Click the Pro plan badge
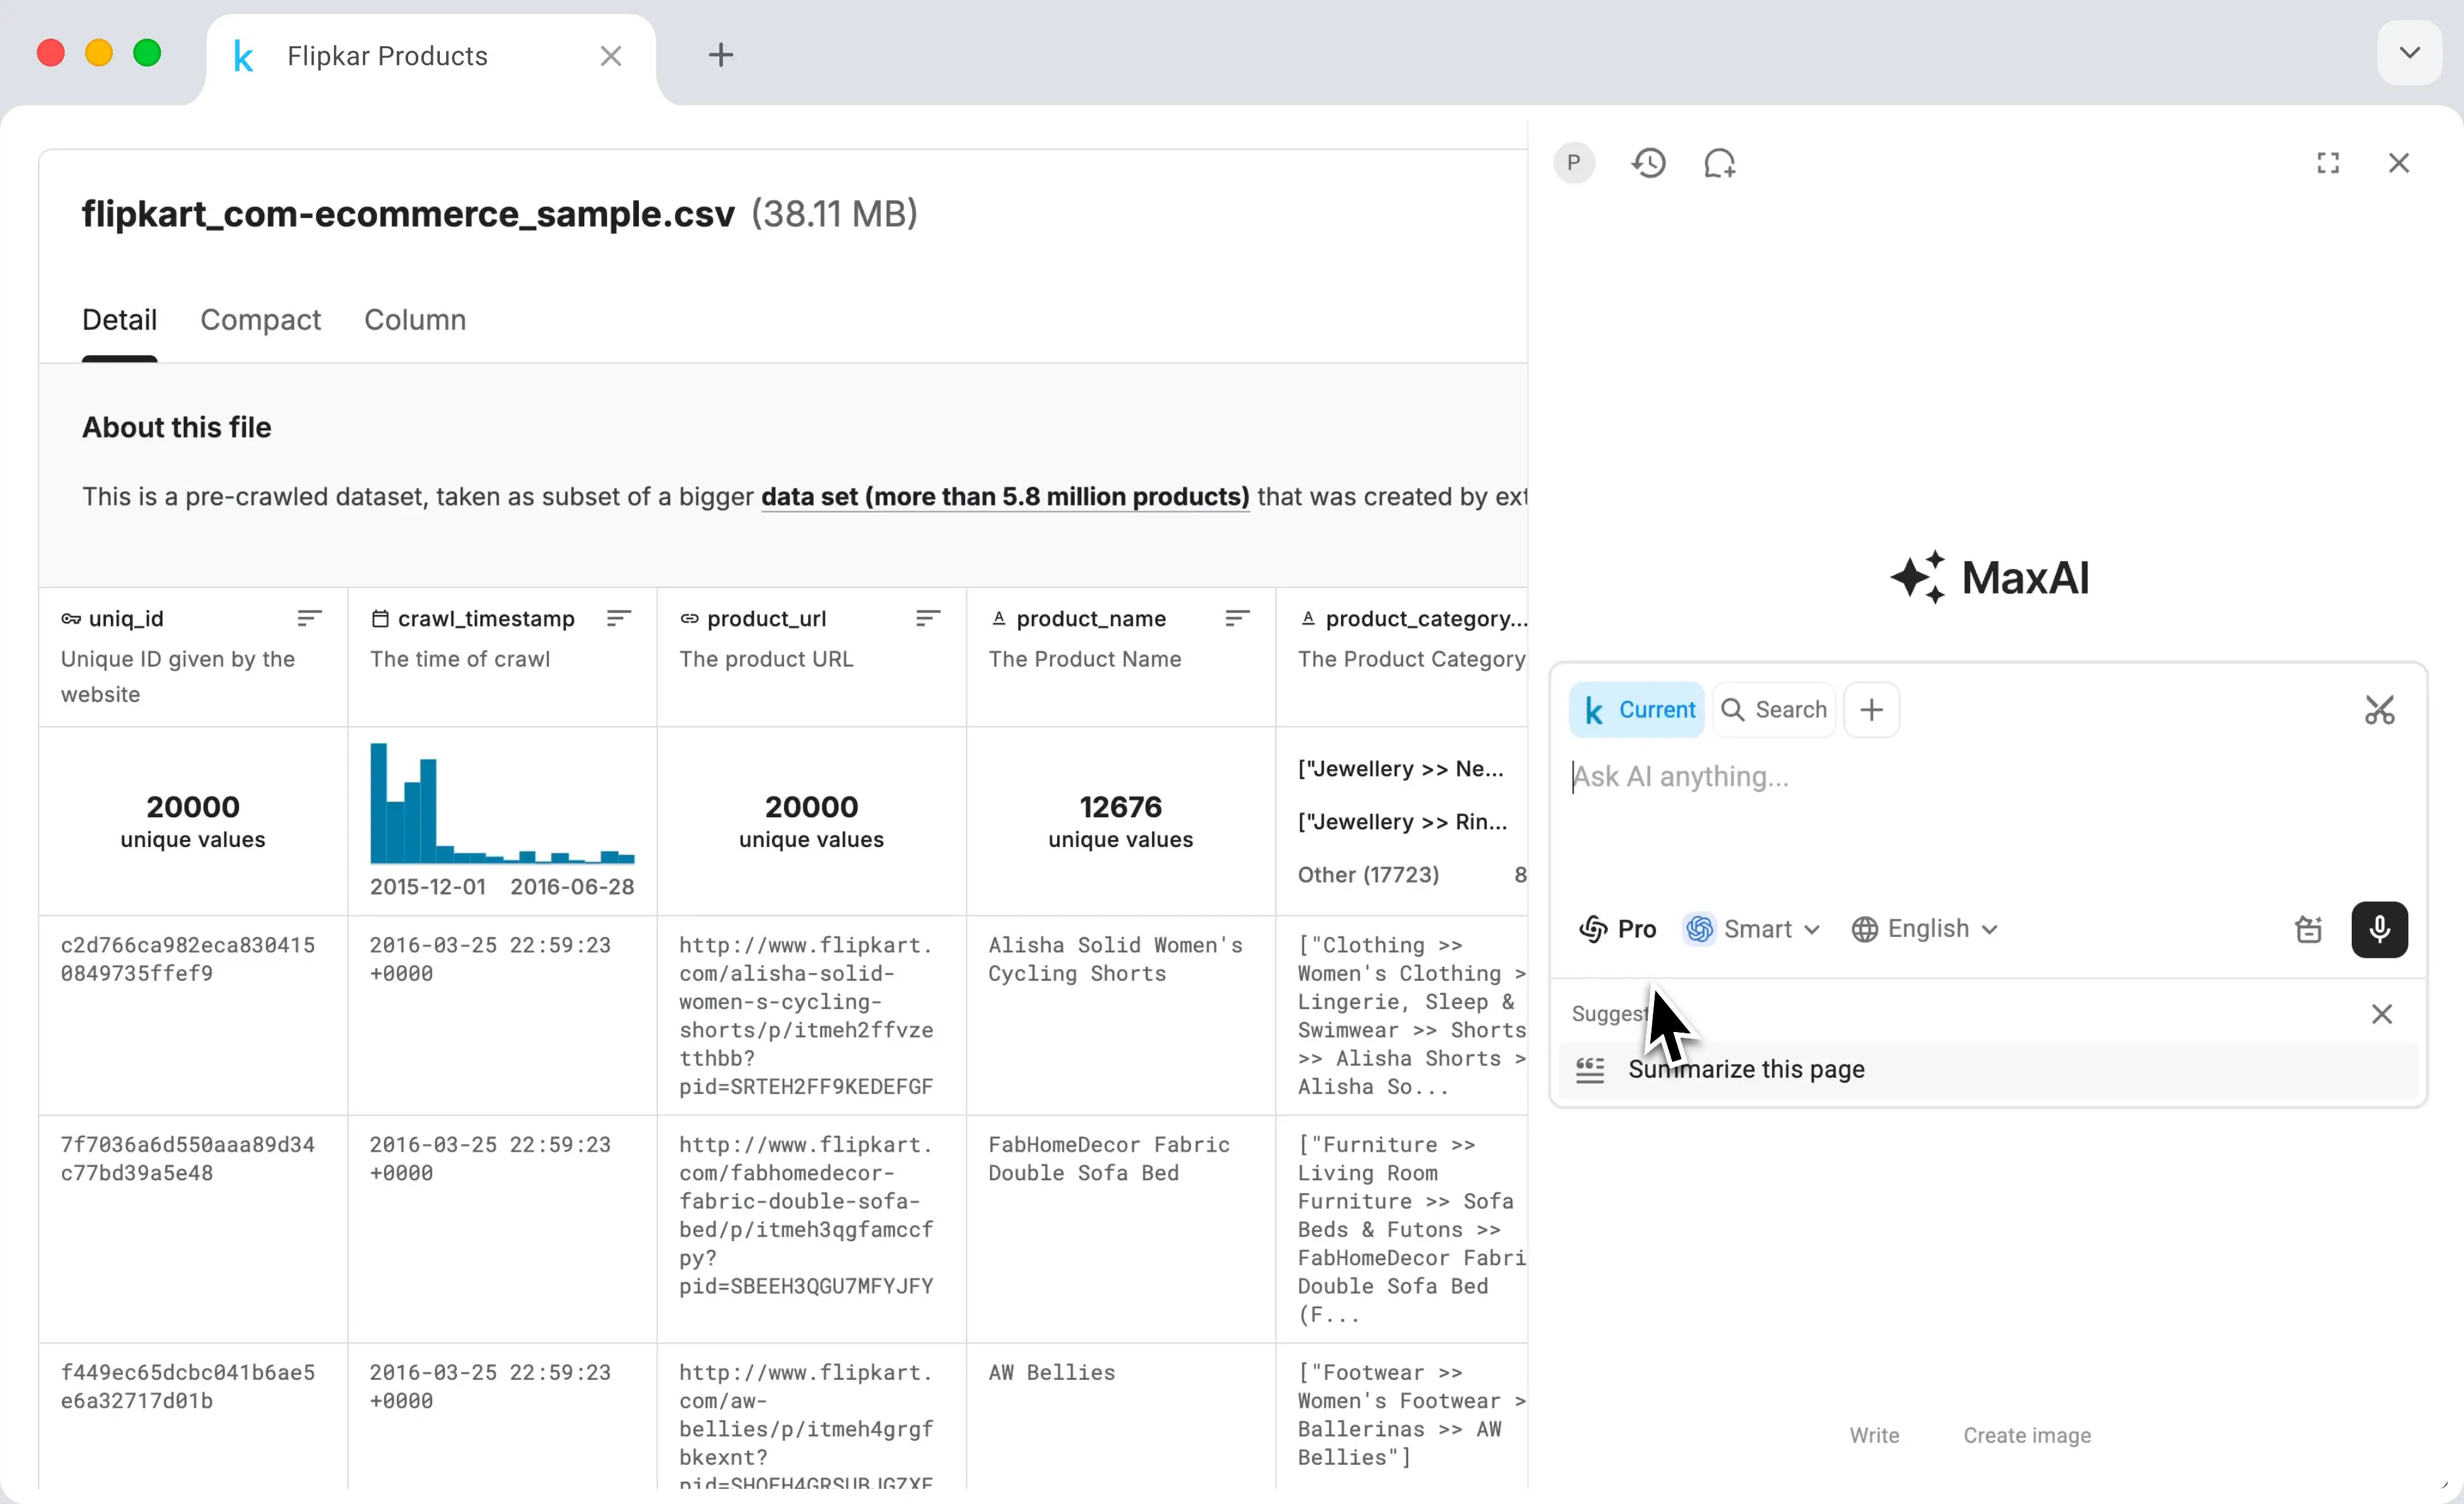2464x1504 pixels. pos(1617,929)
